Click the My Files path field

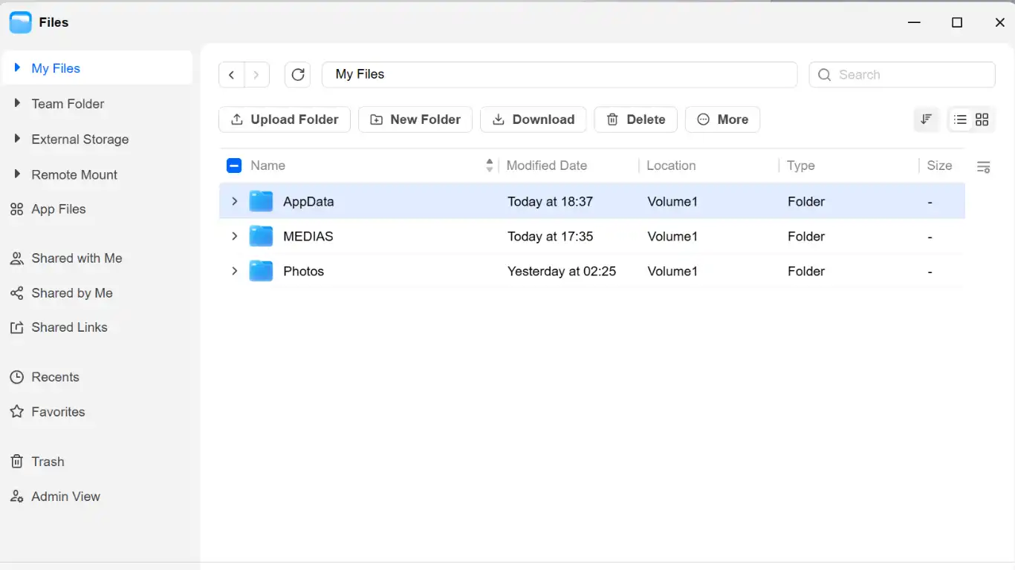click(x=560, y=74)
